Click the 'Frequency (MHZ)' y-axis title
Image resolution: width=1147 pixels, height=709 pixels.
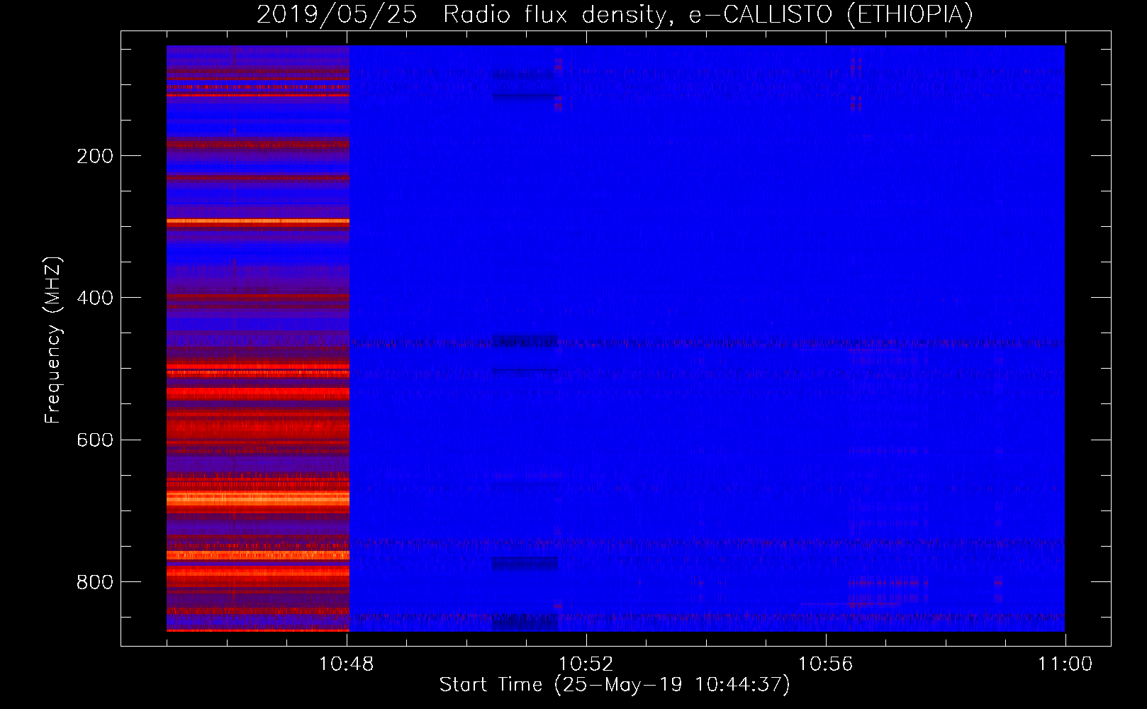(x=53, y=340)
